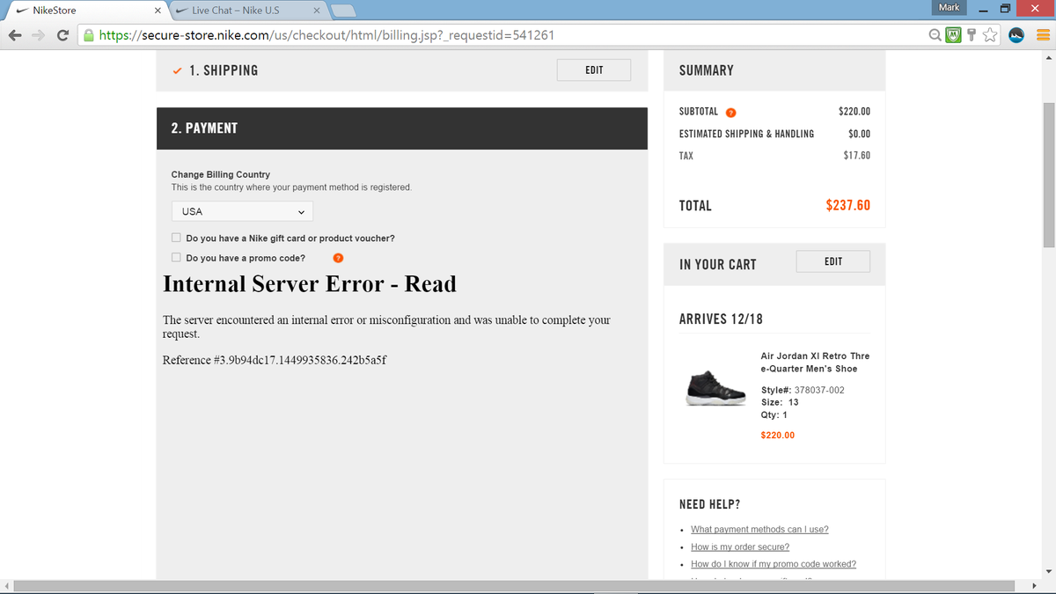Image resolution: width=1056 pixels, height=594 pixels.
Task: Open the USA billing country dropdown
Action: [242, 211]
